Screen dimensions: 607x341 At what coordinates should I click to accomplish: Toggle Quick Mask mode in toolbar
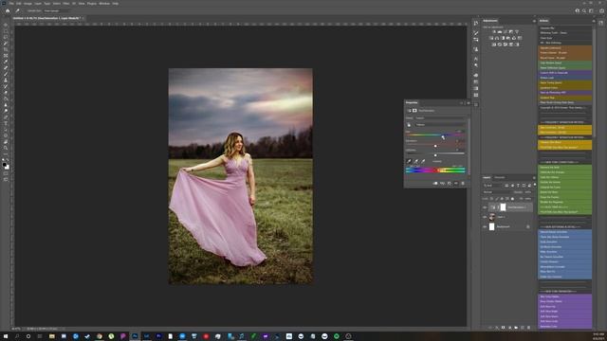pyautogui.click(x=6, y=173)
